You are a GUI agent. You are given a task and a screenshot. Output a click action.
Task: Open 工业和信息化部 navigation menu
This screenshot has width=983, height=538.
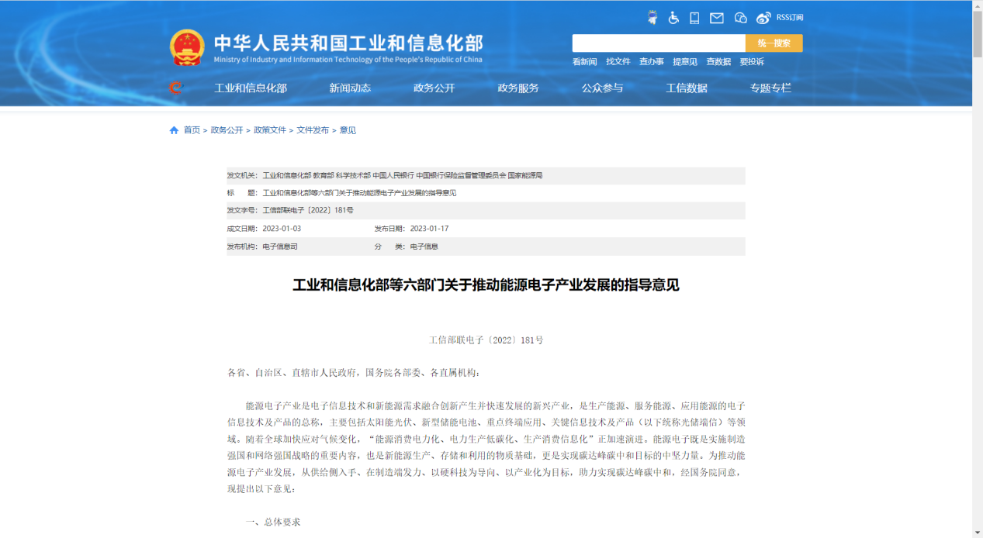coord(251,88)
